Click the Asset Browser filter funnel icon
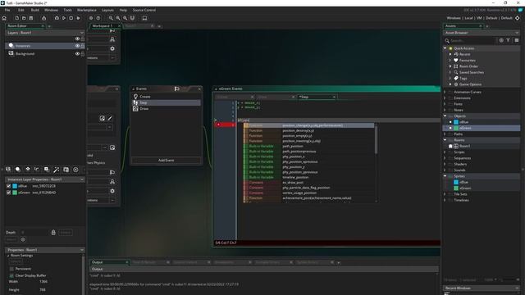 pyautogui.click(x=509, y=40)
